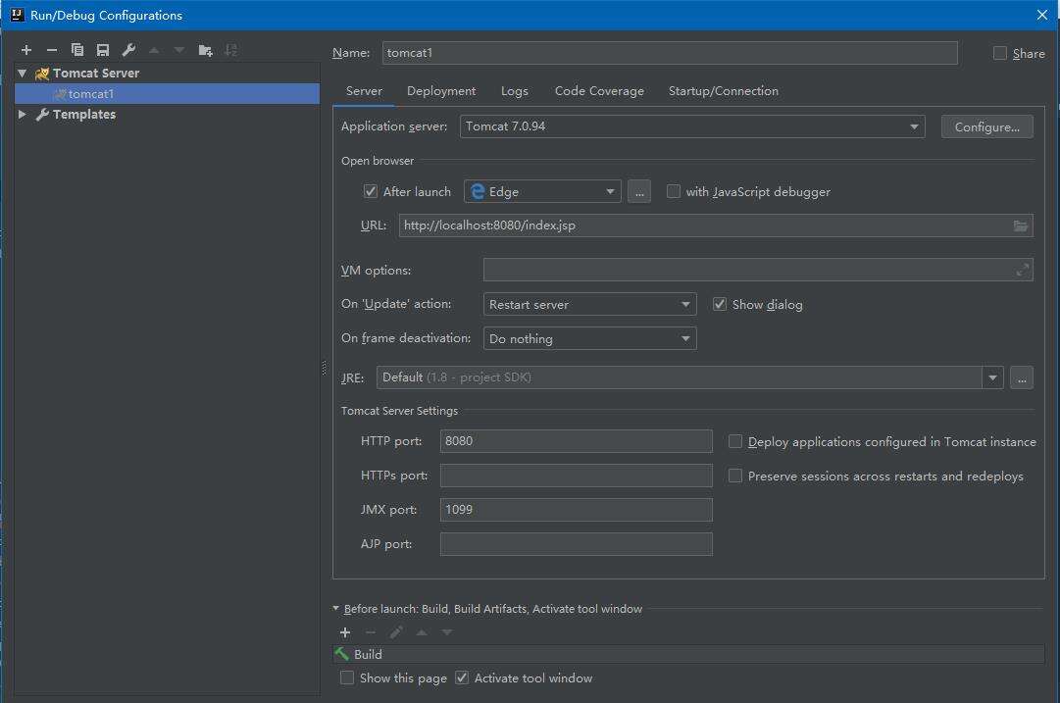Sort configurations with the sort icon
The image size is (1060, 703).
point(231,50)
